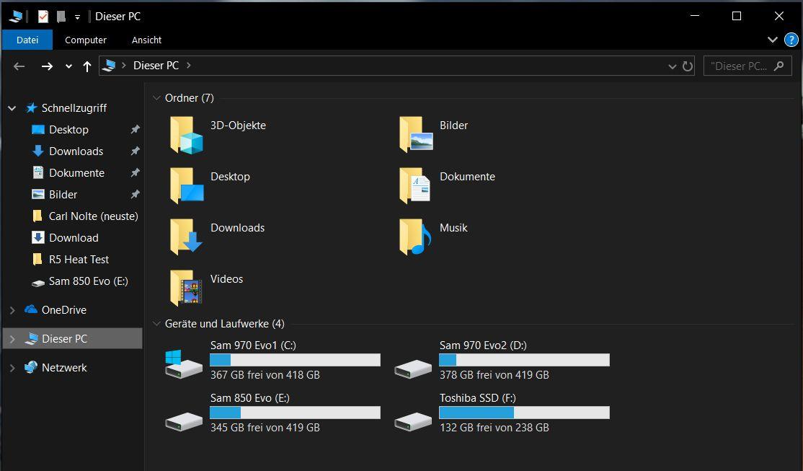This screenshot has width=803, height=471.
Task: Go up one level with the up arrow
Action: click(87, 66)
